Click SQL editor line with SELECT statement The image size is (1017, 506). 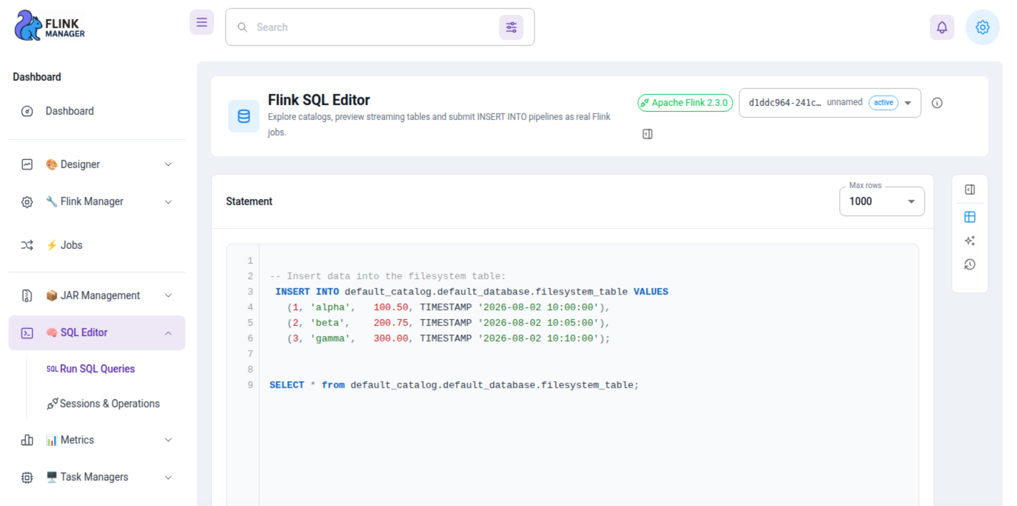[x=453, y=385]
